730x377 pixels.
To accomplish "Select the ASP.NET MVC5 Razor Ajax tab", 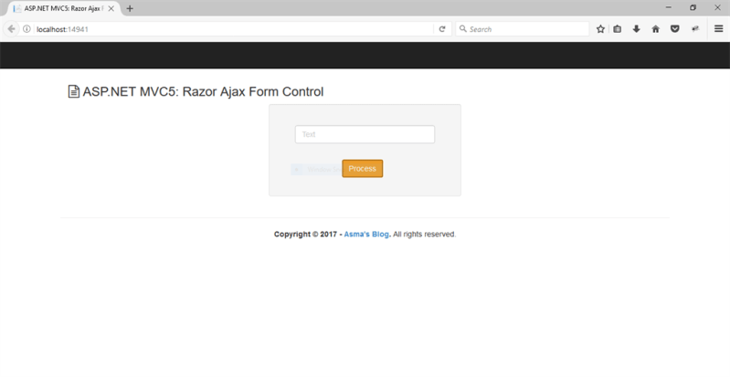I will click(63, 8).
